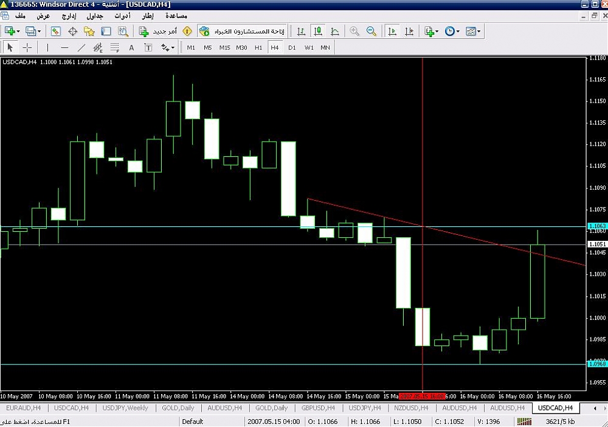Viewport: 608px width, 427px height.
Task: Switch timeframe to M15
Action: coord(224,47)
